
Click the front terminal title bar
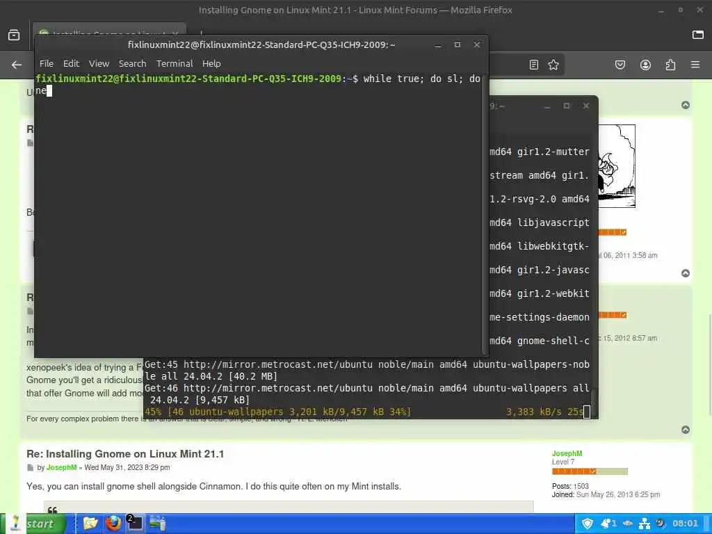pyautogui.click(x=261, y=45)
